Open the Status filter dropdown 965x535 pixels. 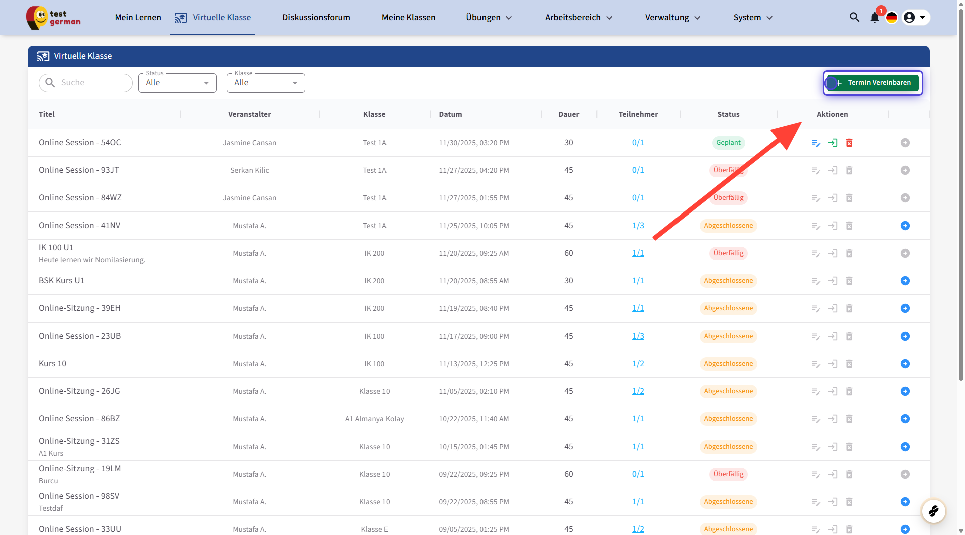pos(177,83)
